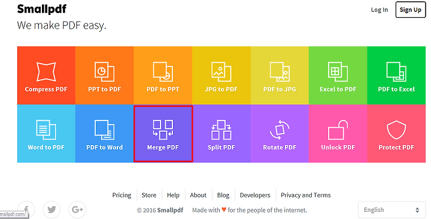Click the Log In link
Screen dimensions: 431x219
tap(380, 10)
